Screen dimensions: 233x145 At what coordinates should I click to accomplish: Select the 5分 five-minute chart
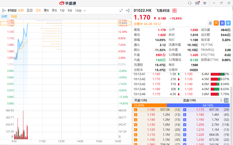click(x=70, y=11)
